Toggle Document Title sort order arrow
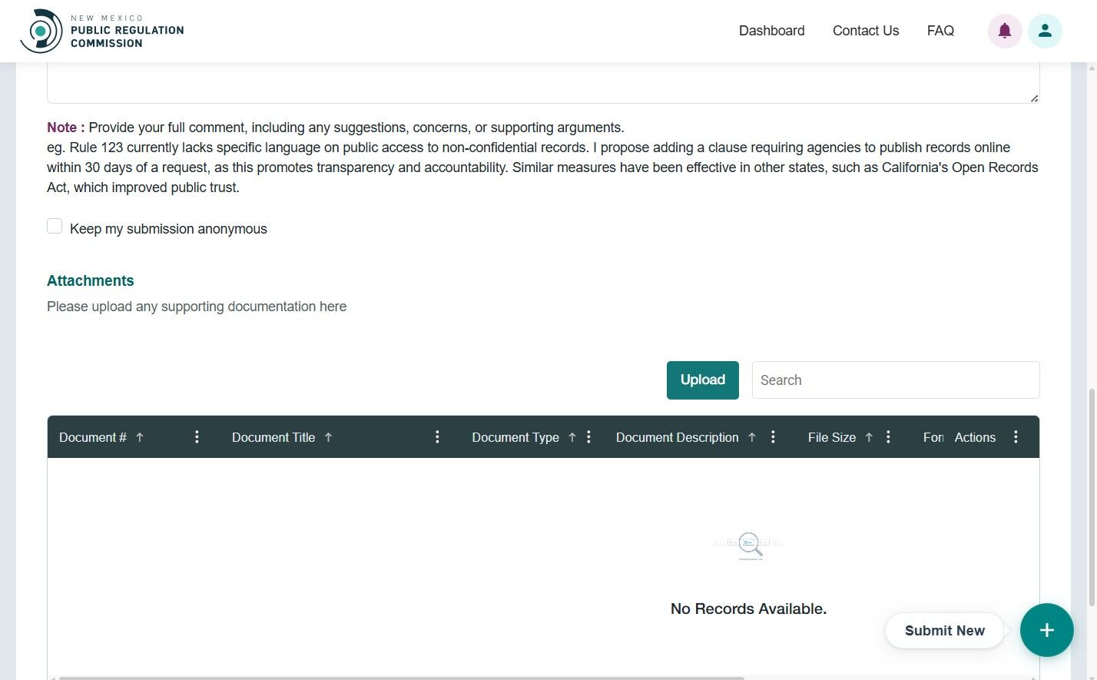This screenshot has width=1097, height=680. [x=328, y=436]
